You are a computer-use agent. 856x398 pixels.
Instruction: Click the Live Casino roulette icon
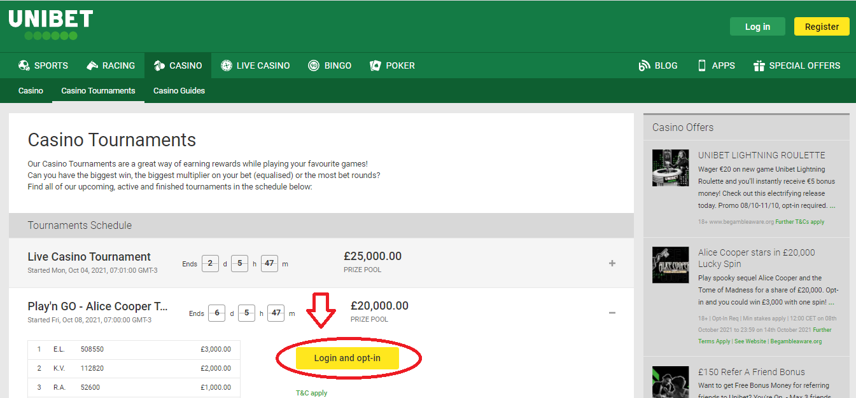click(226, 65)
